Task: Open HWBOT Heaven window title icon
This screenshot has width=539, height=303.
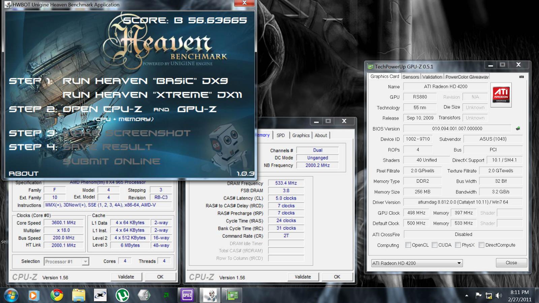Action: [x=8, y=5]
